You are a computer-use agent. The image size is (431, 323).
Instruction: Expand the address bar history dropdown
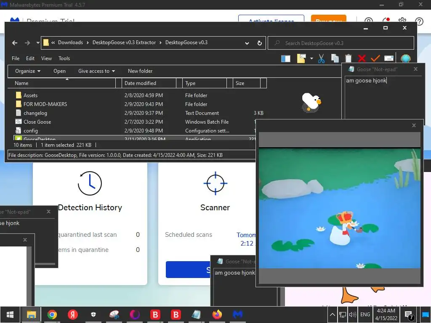click(x=247, y=43)
